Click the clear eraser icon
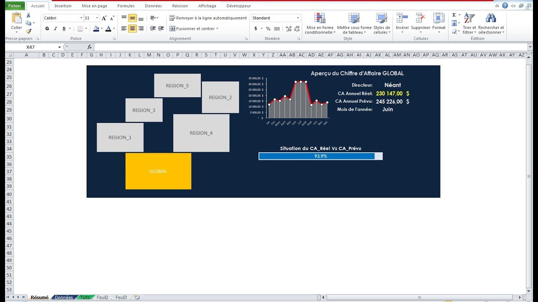The height and width of the screenshot is (302, 538). click(x=454, y=31)
